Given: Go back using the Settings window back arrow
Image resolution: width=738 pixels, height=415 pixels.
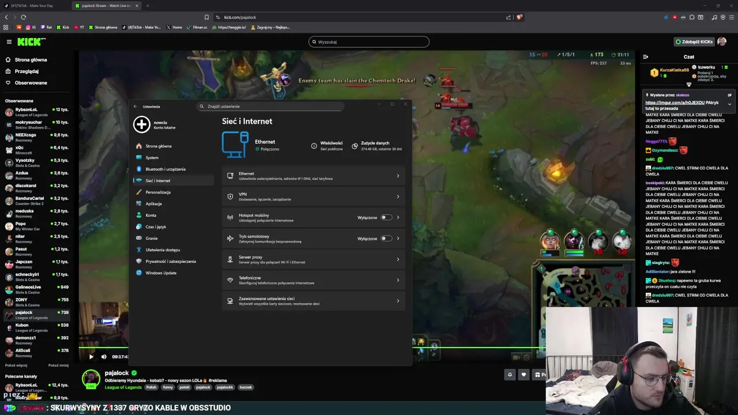Looking at the screenshot, I should tap(135, 106).
